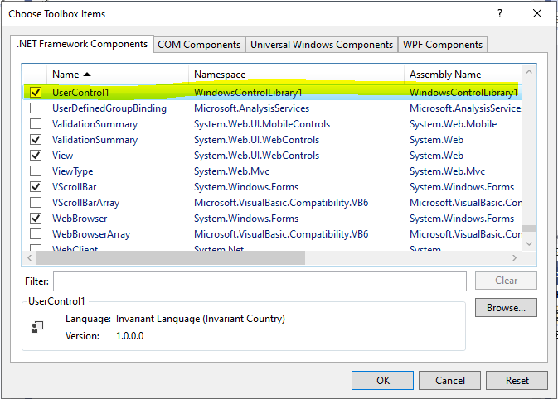Select the VScrollBarArray row name

tap(85, 203)
